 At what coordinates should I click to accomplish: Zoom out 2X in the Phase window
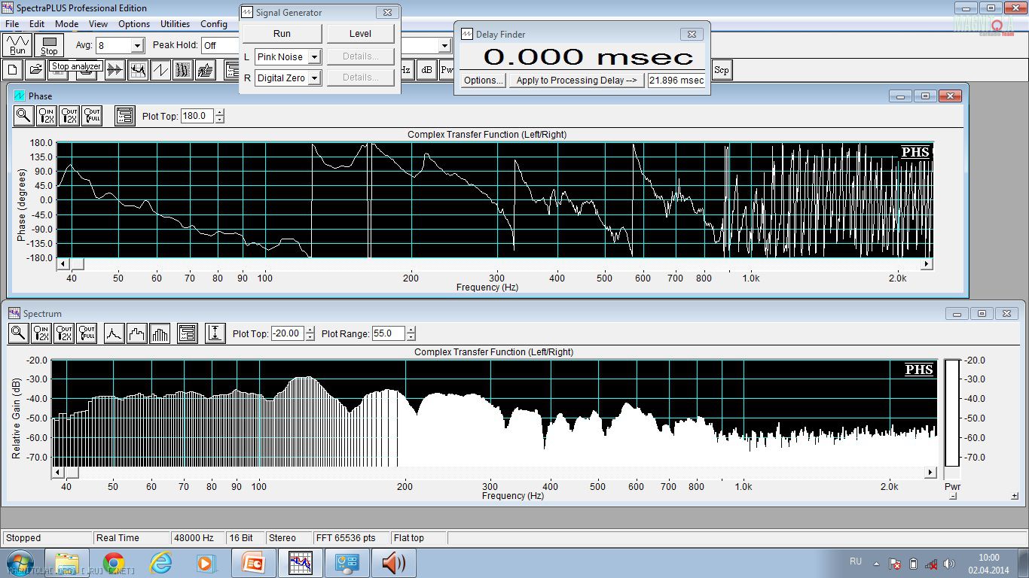69,115
